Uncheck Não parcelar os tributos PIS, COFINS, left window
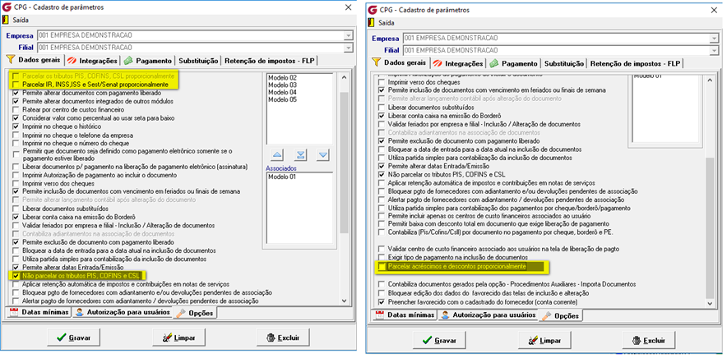 pos(16,276)
